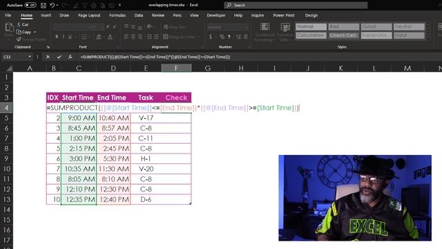Open the Undo history dropdown arrow
442x249 pixels.
click(57, 5)
